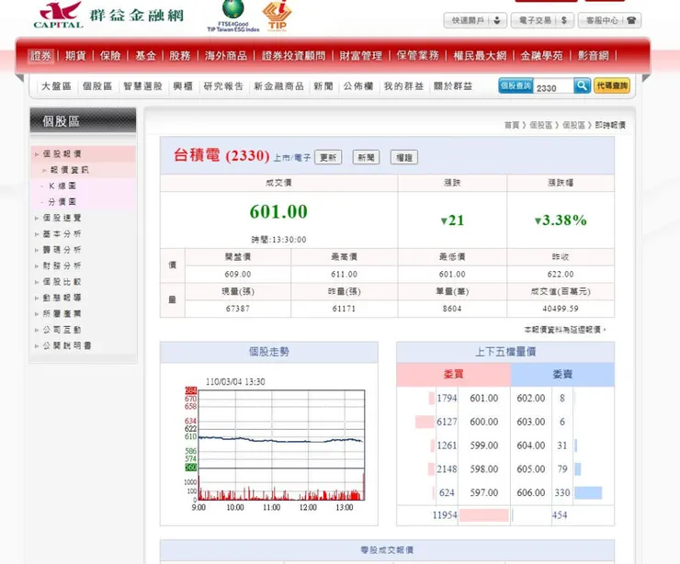The image size is (680, 564).
Task: Click ask price 606.00 in 上下五檔
Action: pyautogui.click(x=531, y=493)
